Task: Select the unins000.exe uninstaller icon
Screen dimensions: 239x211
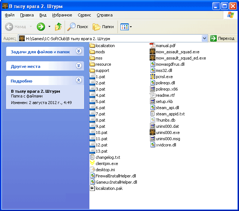Action: tap(153, 133)
